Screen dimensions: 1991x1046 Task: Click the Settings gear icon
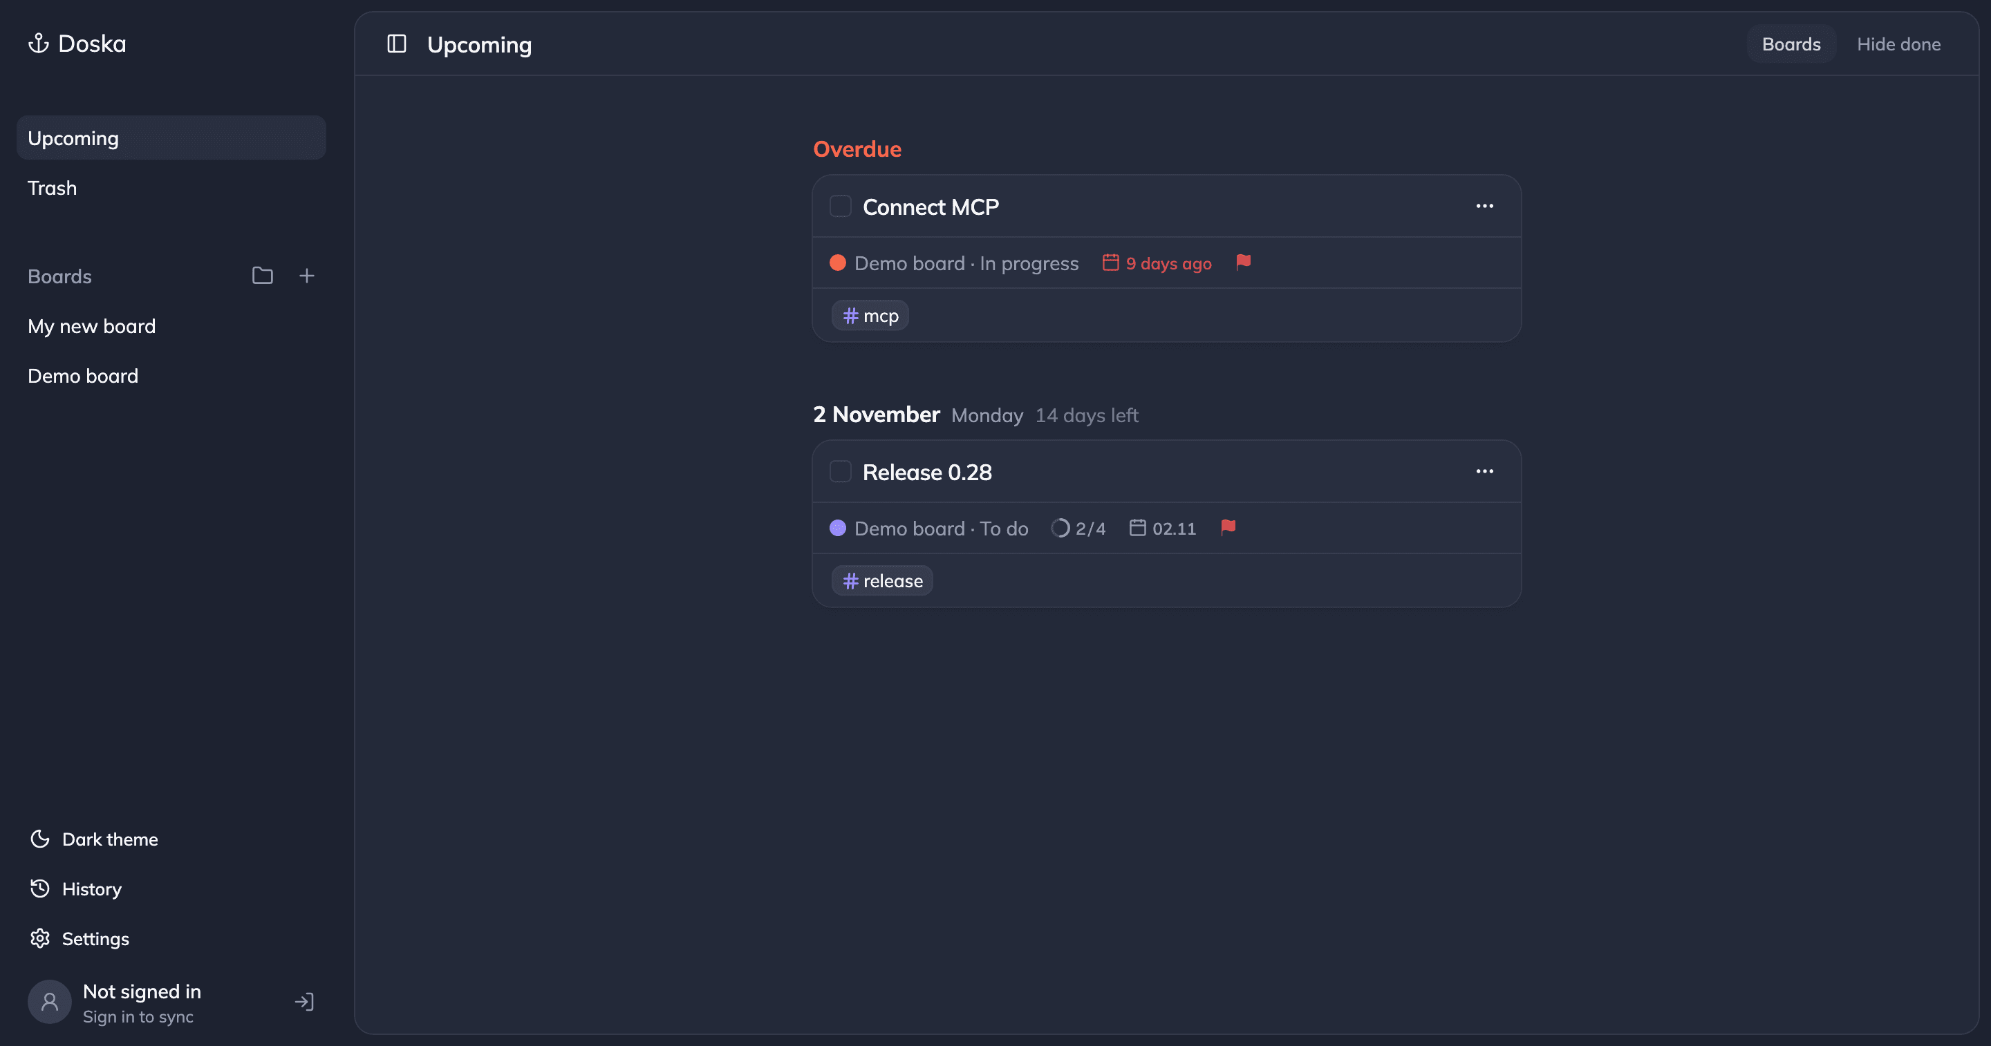40,939
